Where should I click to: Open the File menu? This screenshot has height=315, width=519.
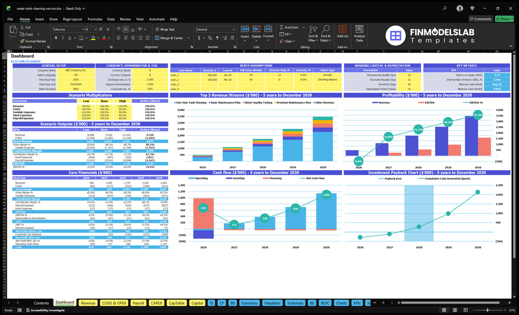10,19
